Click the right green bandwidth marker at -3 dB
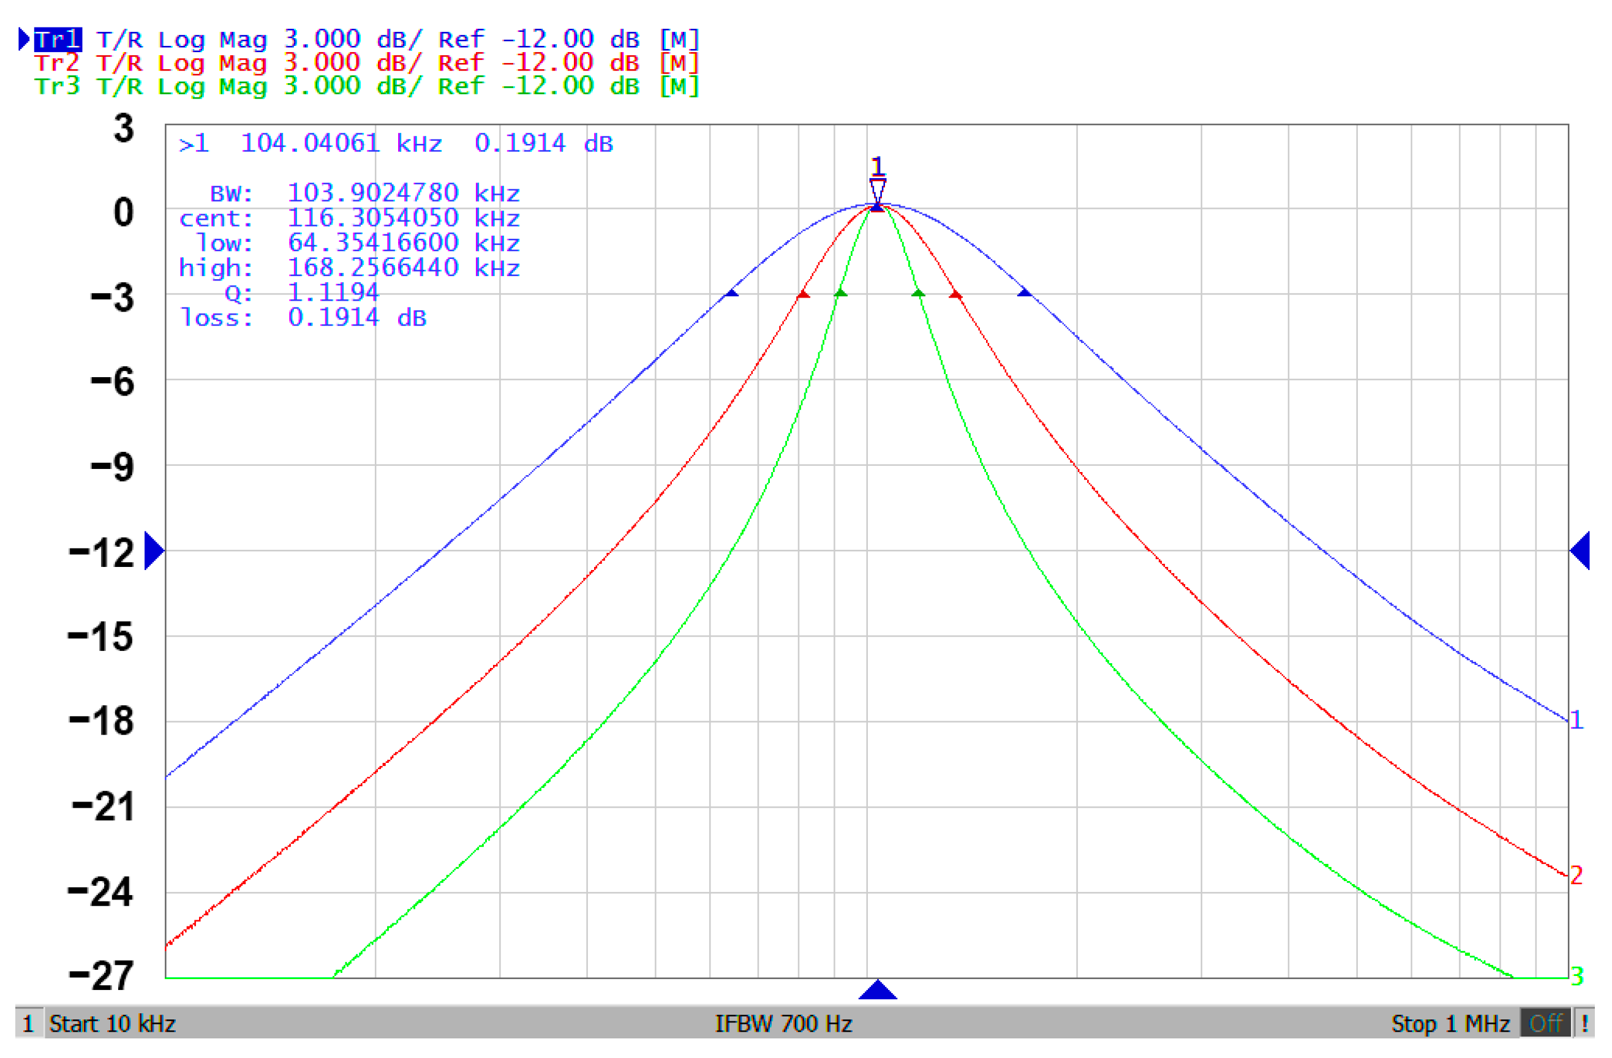1612x1058 pixels. click(x=919, y=293)
